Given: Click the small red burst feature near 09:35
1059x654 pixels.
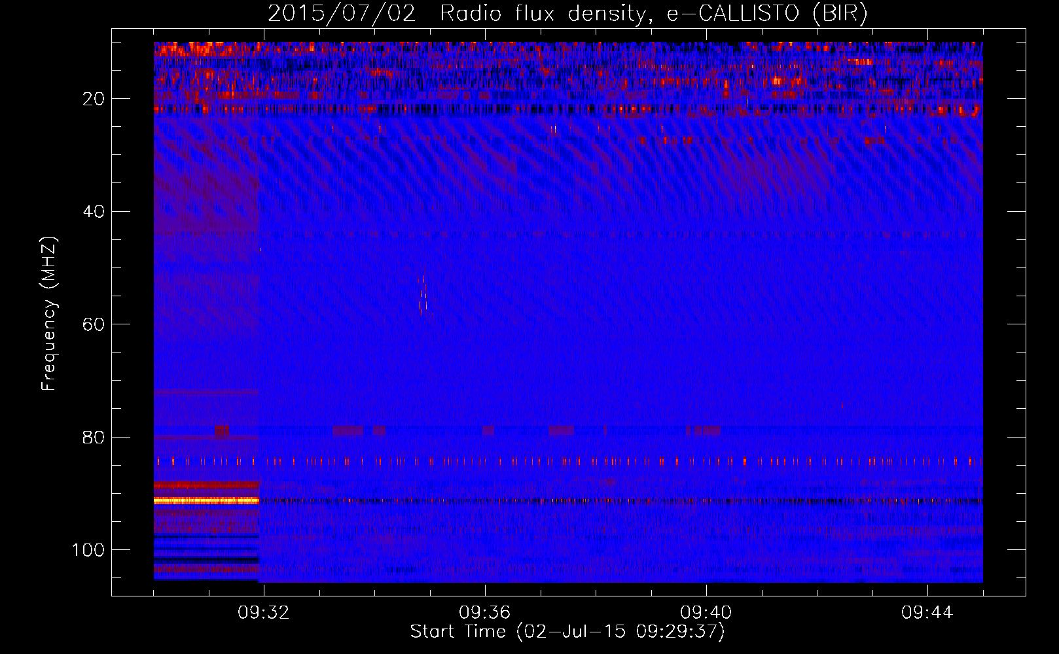Looking at the screenshot, I should point(424,296).
